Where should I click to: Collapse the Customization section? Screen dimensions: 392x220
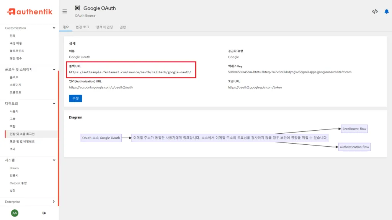point(54,28)
